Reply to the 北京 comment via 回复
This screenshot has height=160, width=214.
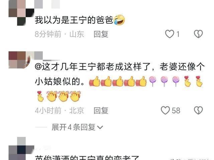click(x=101, y=110)
